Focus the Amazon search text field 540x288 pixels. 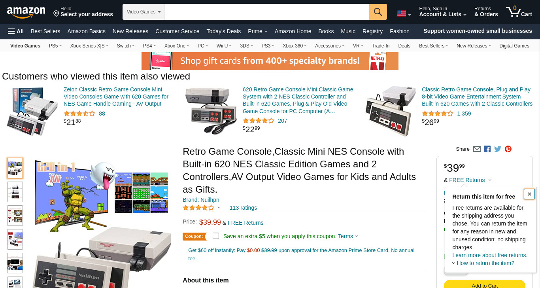pyautogui.click(x=267, y=12)
